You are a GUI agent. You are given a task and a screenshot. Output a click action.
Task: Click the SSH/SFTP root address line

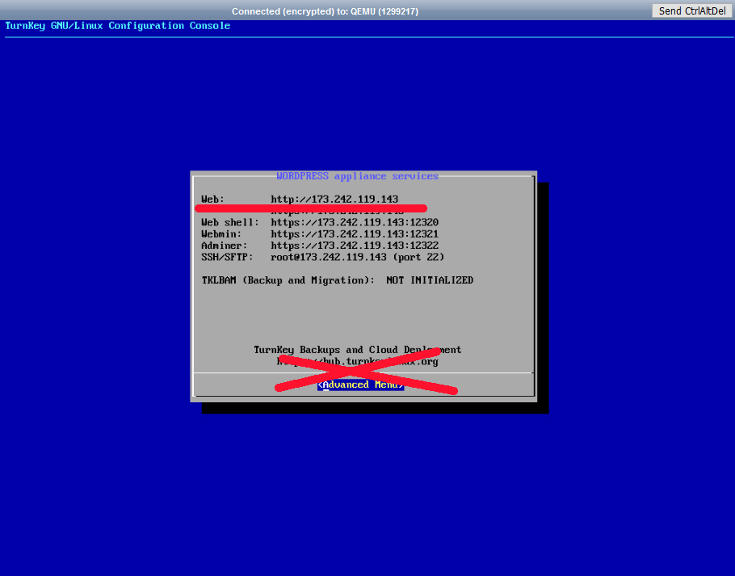point(357,257)
